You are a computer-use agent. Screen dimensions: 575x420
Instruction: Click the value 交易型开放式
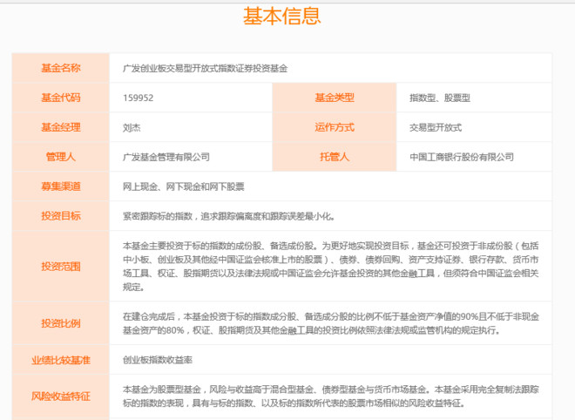tap(436, 127)
